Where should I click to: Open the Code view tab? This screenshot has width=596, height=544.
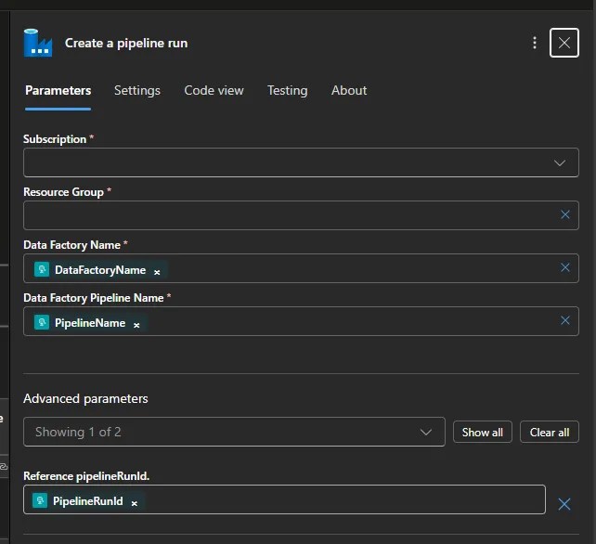214,90
